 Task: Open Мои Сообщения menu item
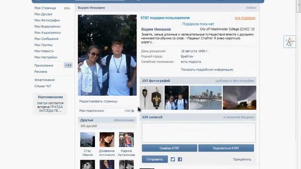[46, 38]
